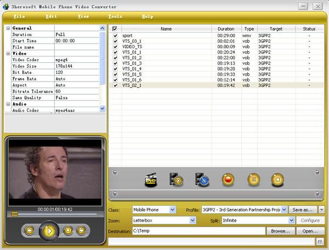Click the property panel scrollbar down arrow
Image resolution: width=329 pixels, height=250 pixels.
[103, 108]
